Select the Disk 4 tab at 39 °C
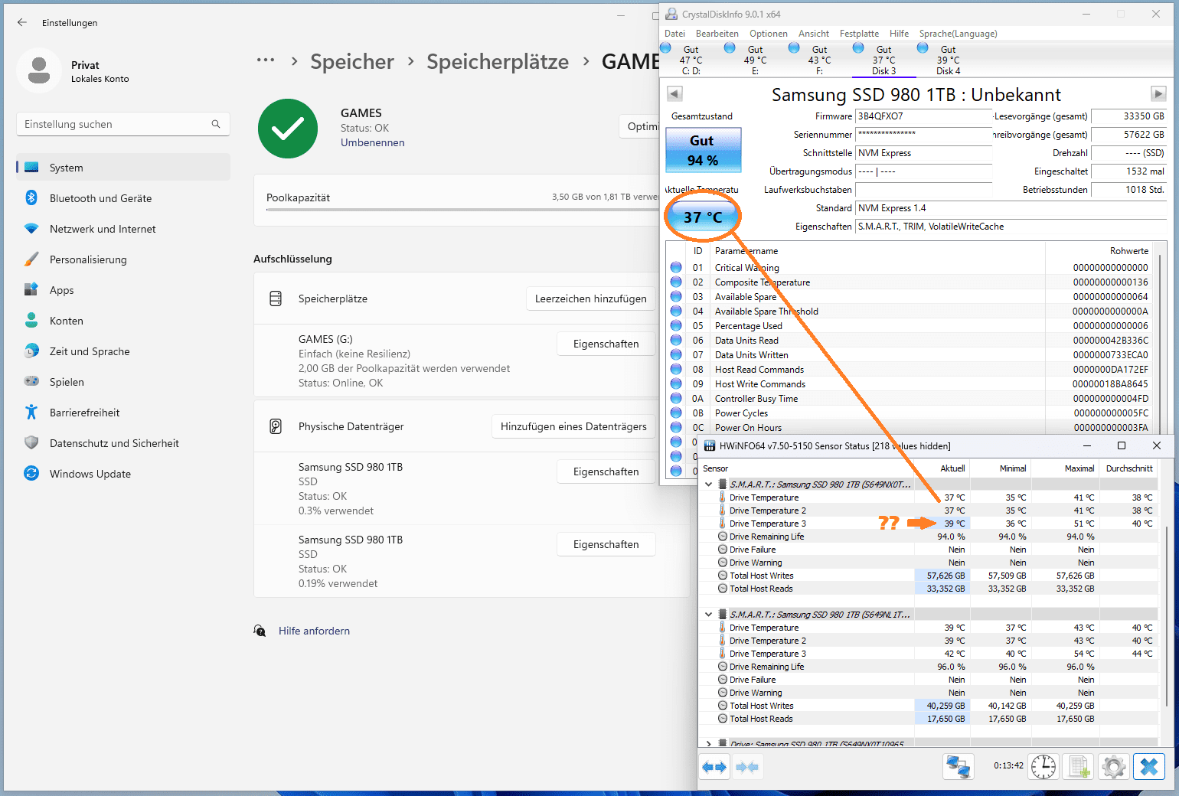The width and height of the screenshot is (1179, 796). (x=948, y=60)
